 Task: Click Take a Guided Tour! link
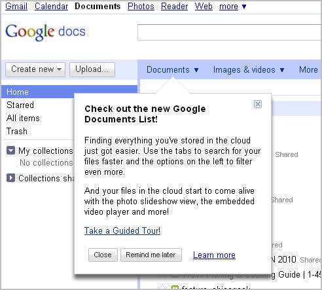tap(122, 230)
